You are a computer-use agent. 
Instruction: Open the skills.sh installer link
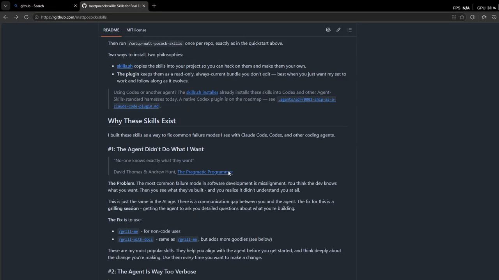tap(202, 92)
